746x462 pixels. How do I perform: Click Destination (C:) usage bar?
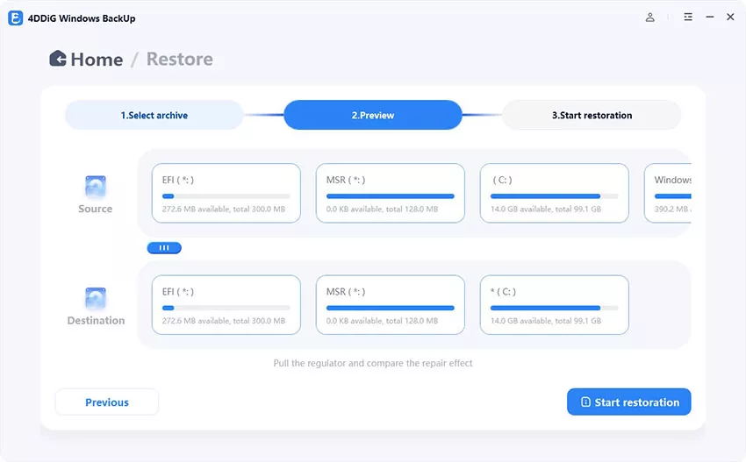pos(555,308)
